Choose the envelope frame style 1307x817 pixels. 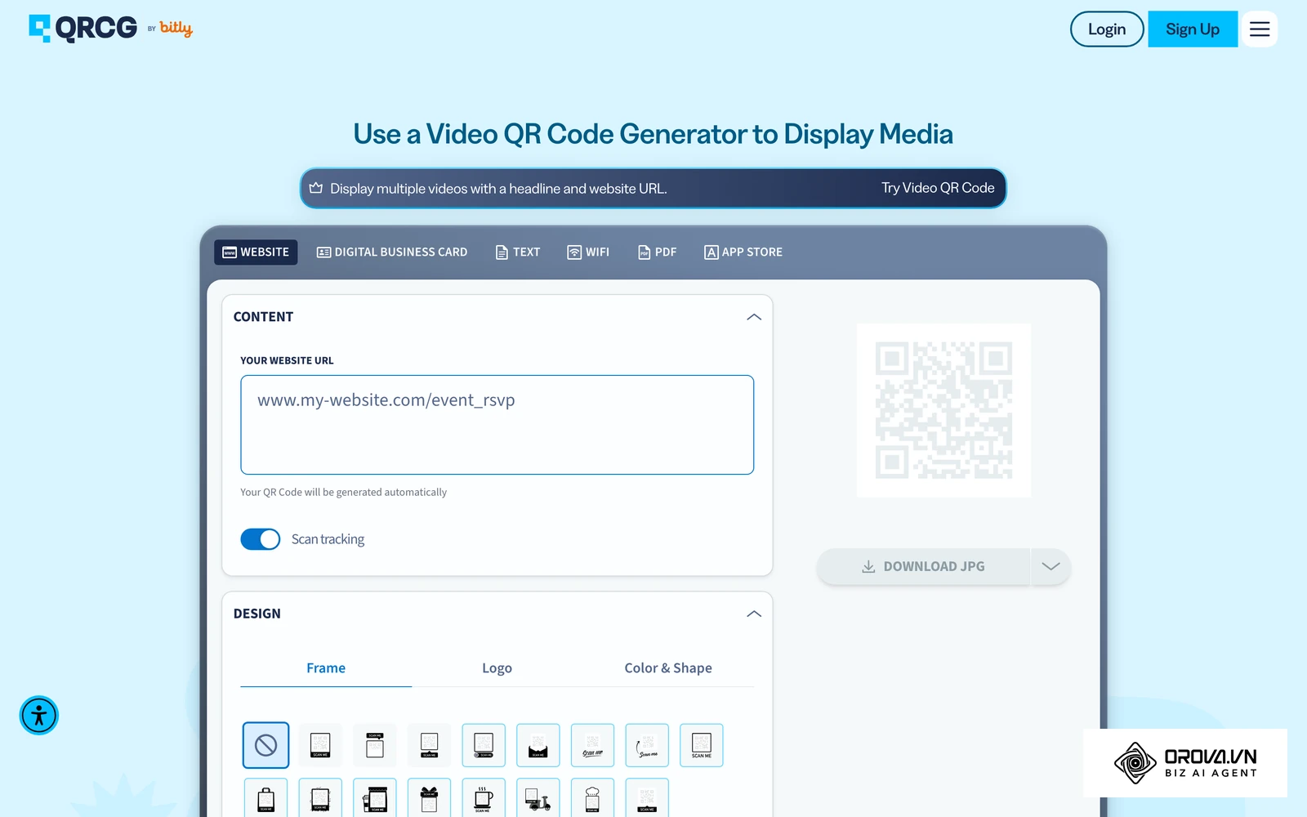coord(538,745)
